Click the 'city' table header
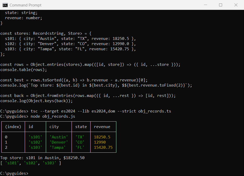 [54, 127]
